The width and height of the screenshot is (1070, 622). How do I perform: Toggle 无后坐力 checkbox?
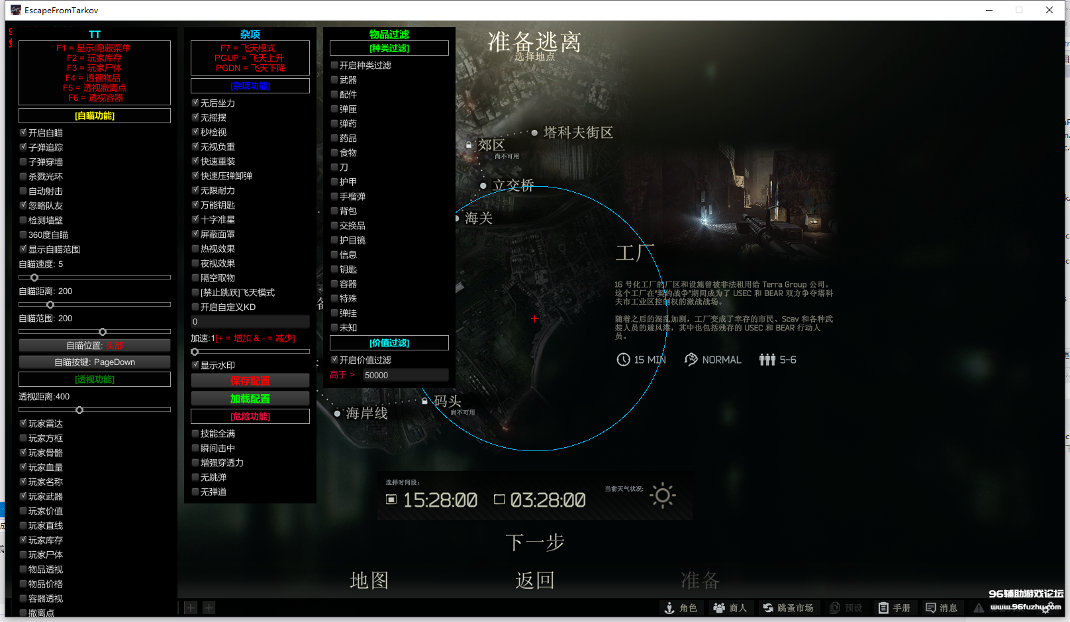(195, 103)
